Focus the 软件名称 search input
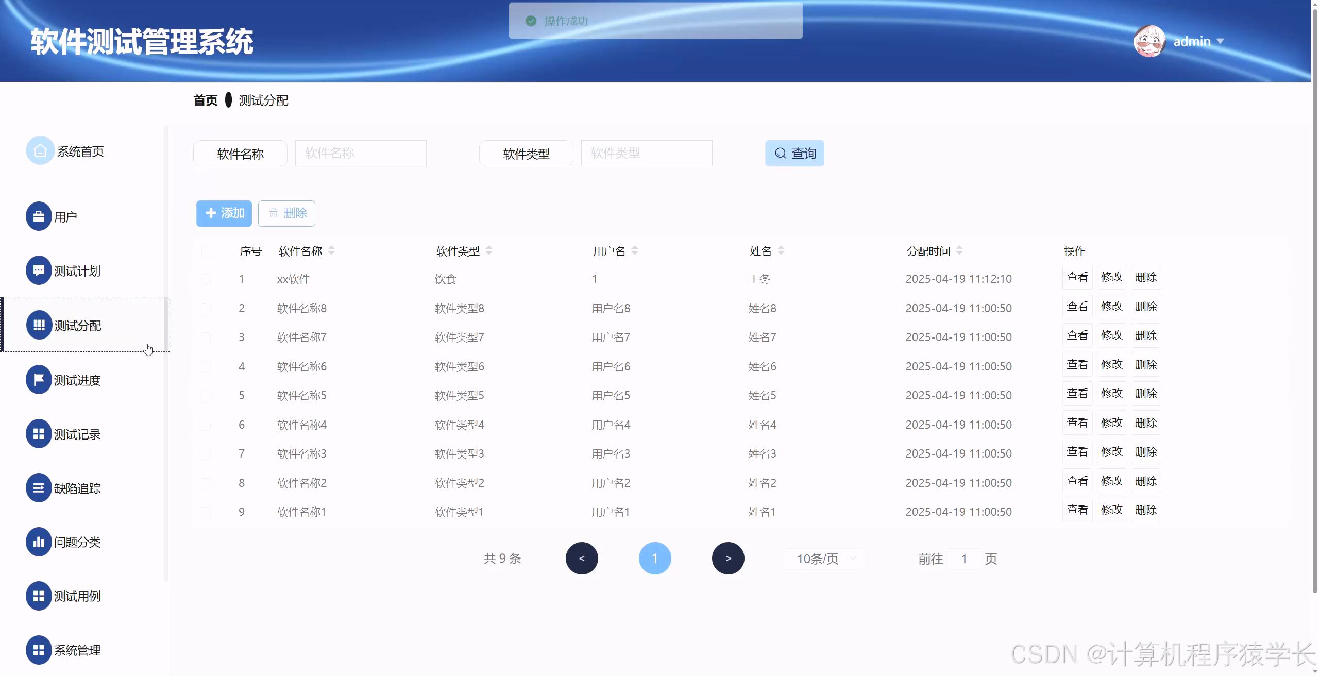Viewport: 1319px width, 676px height. click(x=361, y=153)
